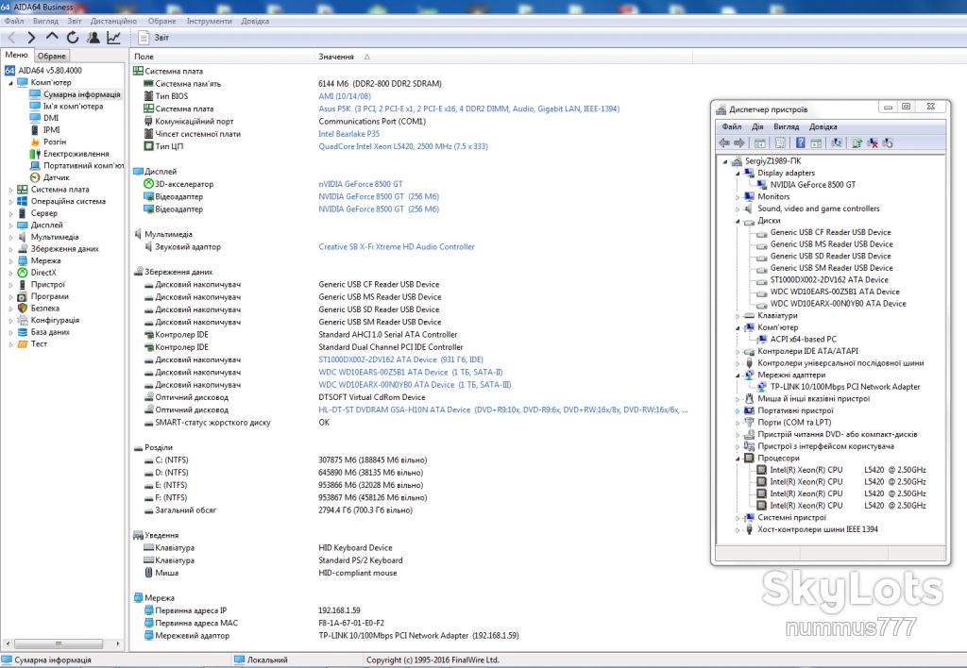The height and width of the screenshot is (668, 967).
Task: Click Device Manager toolbar forward arrow
Action: coord(739,143)
